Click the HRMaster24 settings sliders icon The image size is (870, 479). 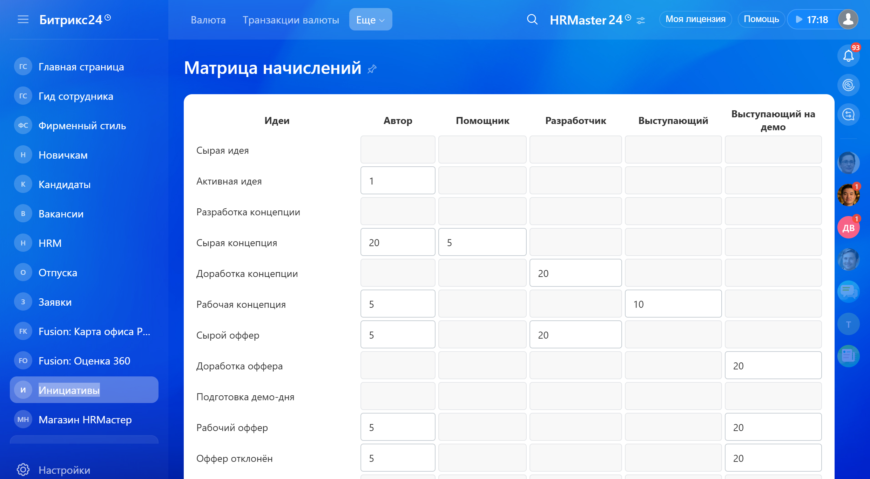coord(641,21)
